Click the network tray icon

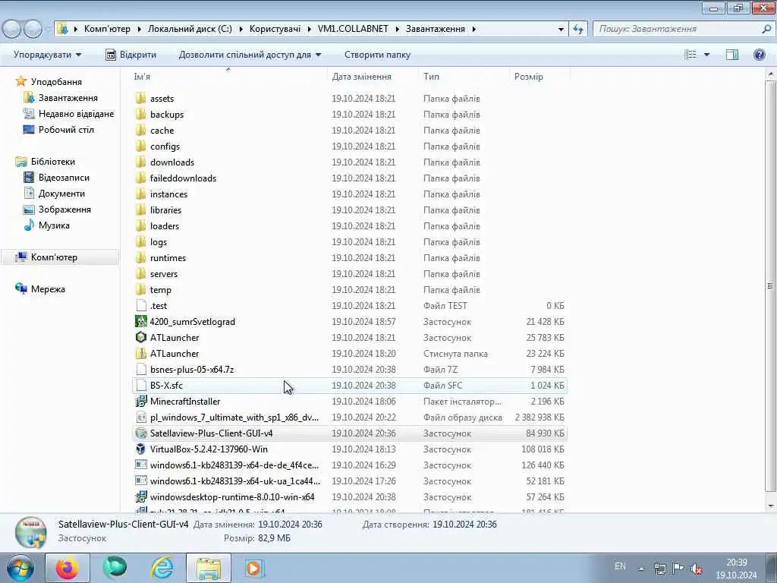pos(659,569)
